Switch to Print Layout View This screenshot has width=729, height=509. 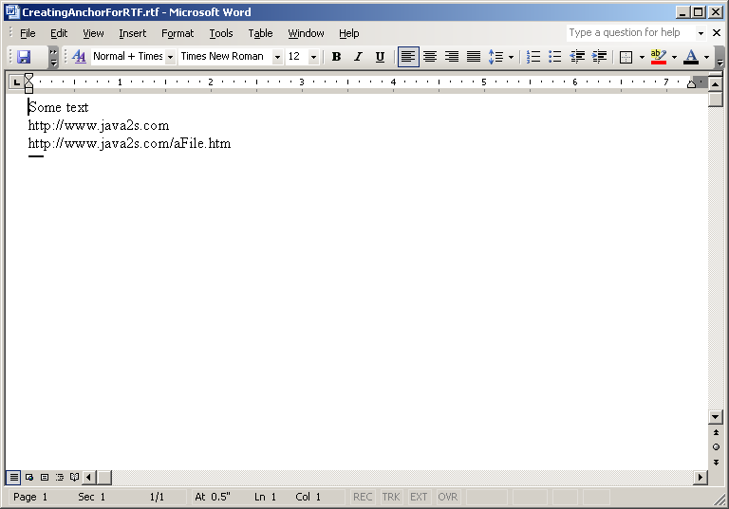point(45,477)
